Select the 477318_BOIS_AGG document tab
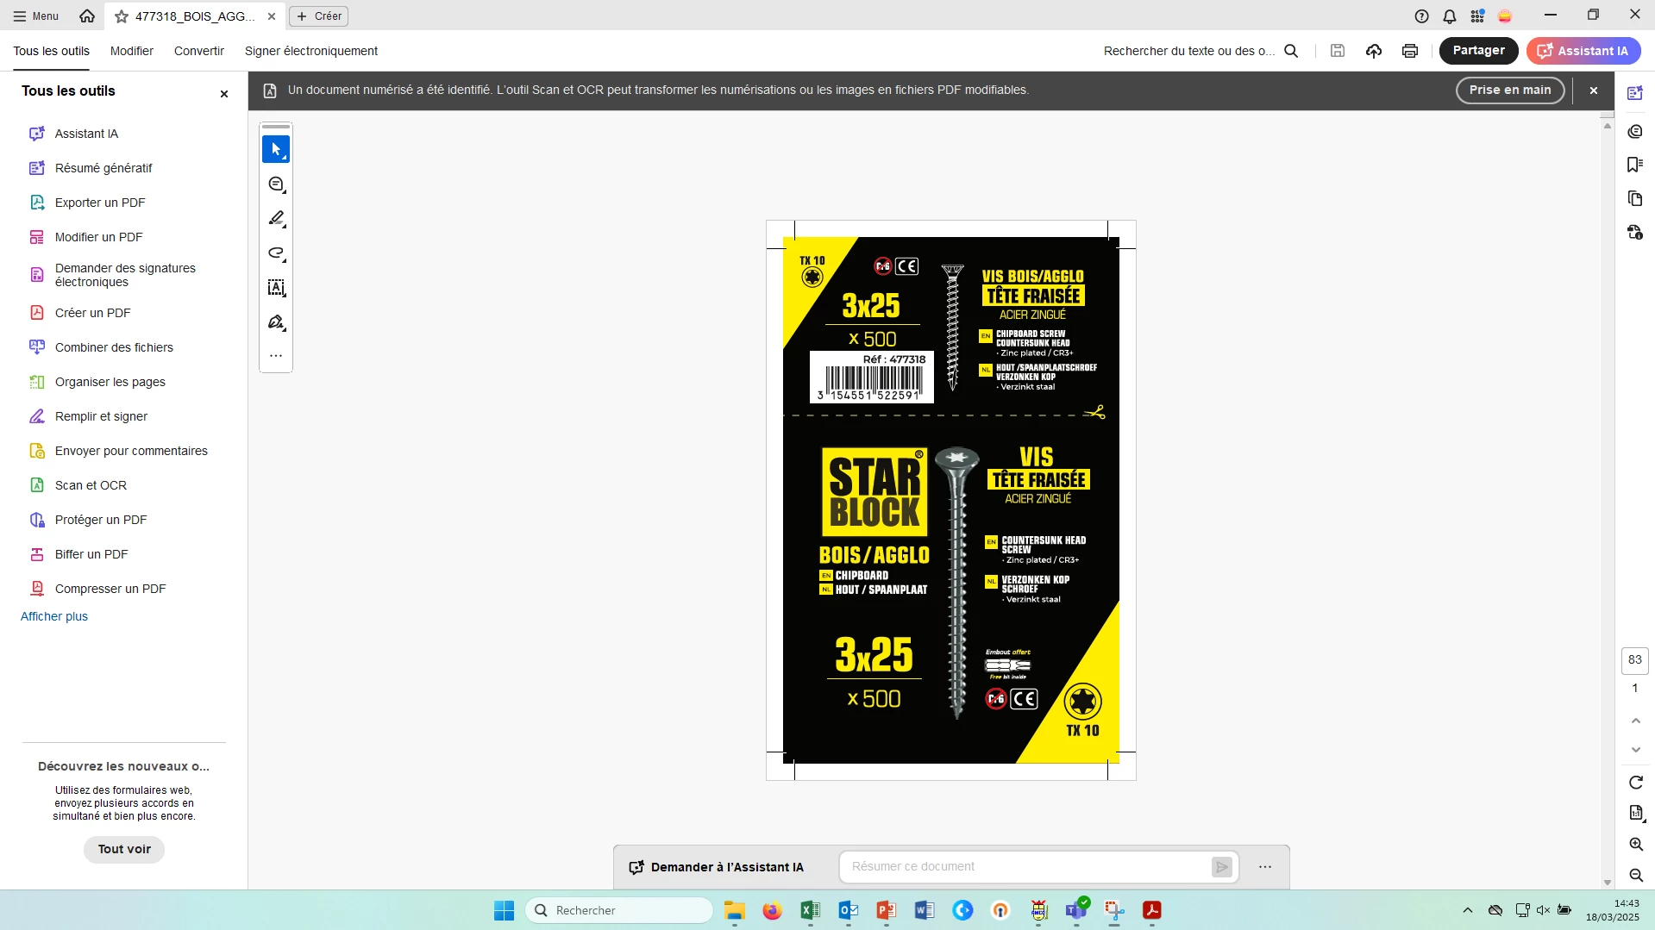The height and width of the screenshot is (930, 1655). coord(194,16)
